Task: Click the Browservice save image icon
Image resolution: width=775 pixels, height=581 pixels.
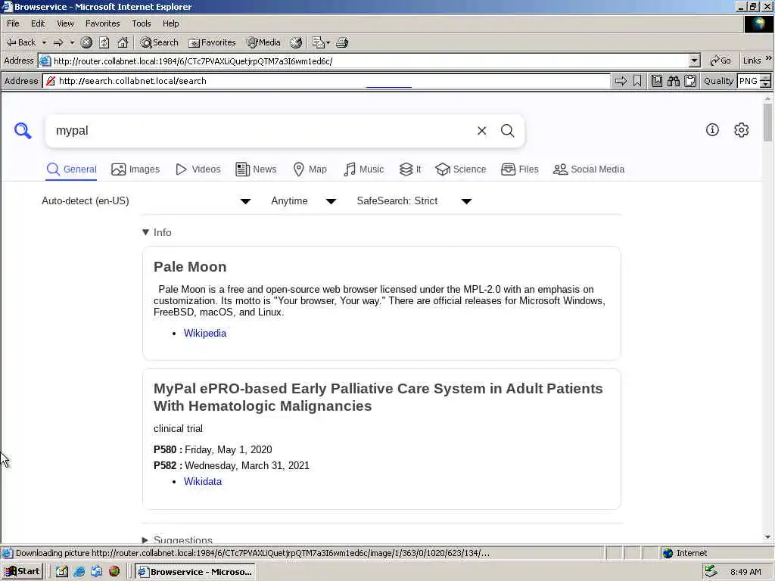Action: point(656,81)
